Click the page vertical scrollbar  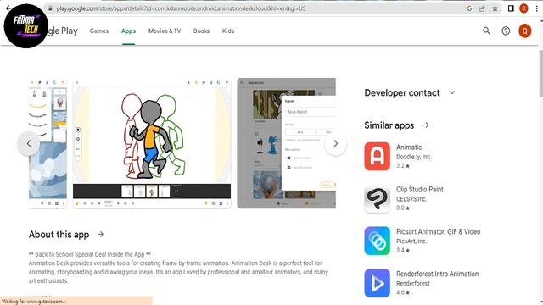541,73
